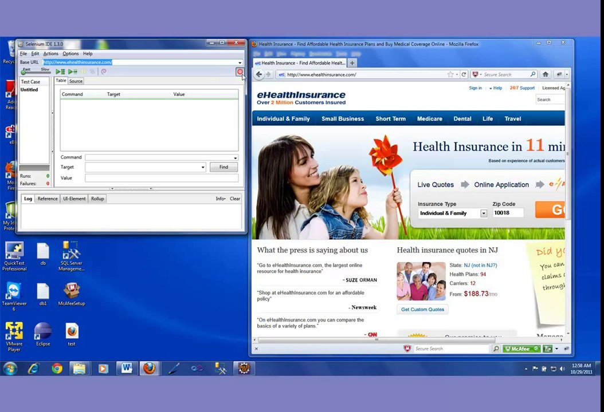
Task: Open McAfeeSetup desktop icon
Action: 71,295
